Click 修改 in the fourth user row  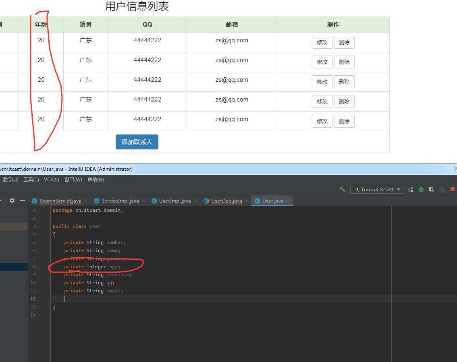pyautogui.click(x=322, y=101)
